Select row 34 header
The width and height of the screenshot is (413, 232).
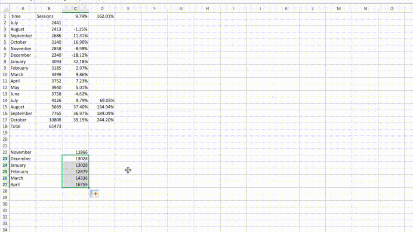click(x=5, y=229)
